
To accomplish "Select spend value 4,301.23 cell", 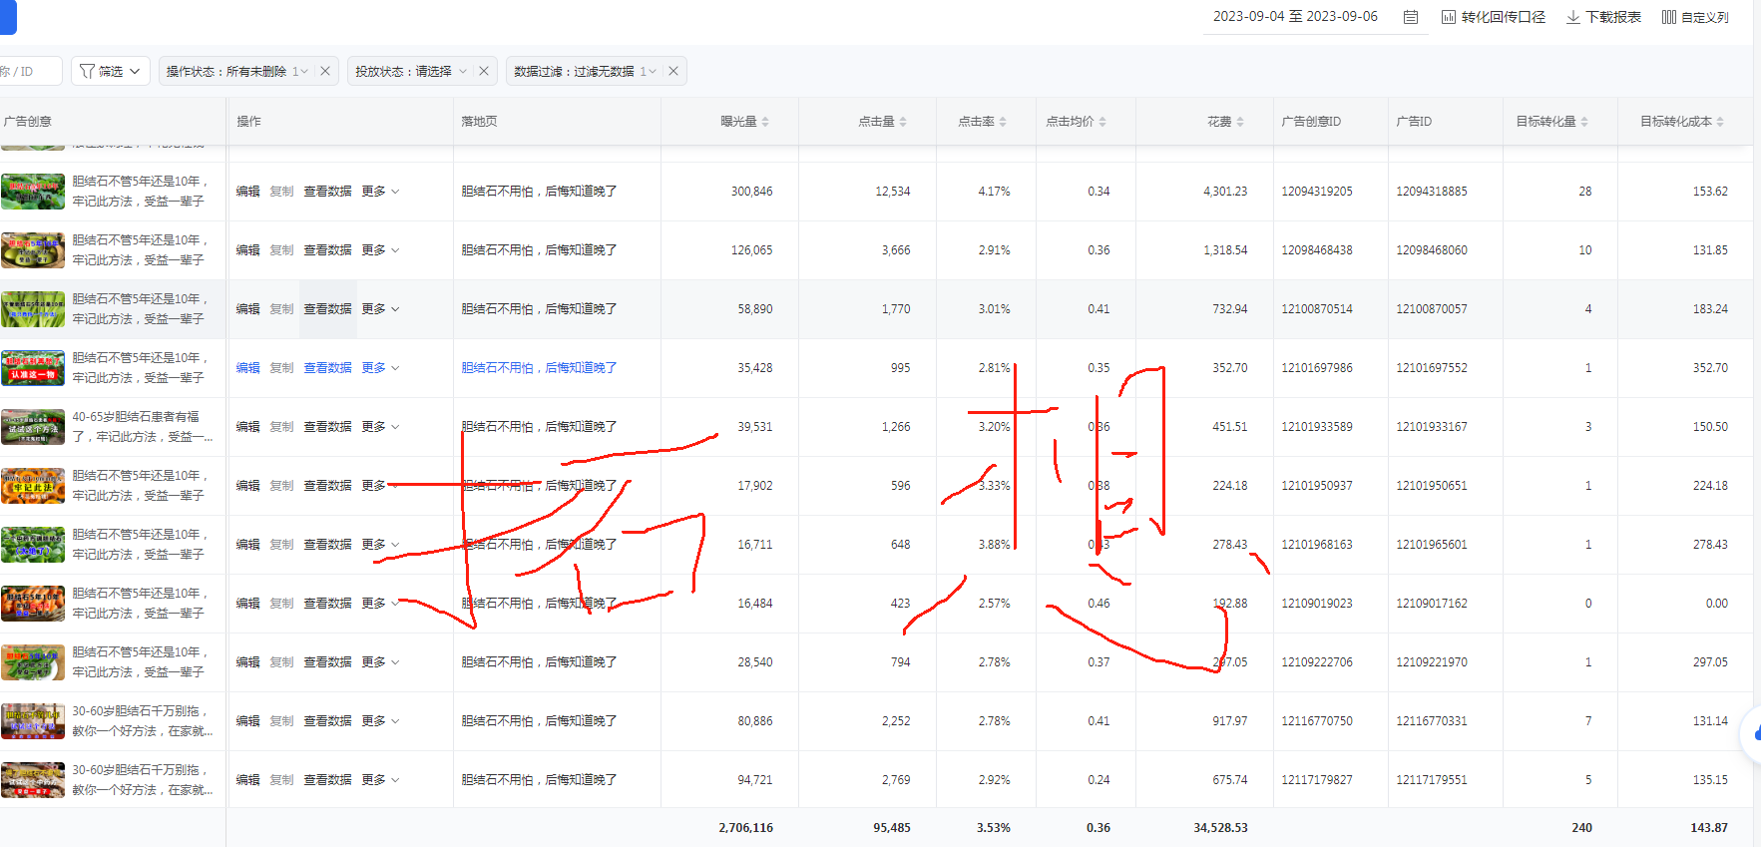I will click(x=1225, y=192).
